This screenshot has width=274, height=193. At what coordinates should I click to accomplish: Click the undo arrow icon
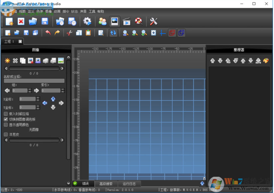point(48,33)
